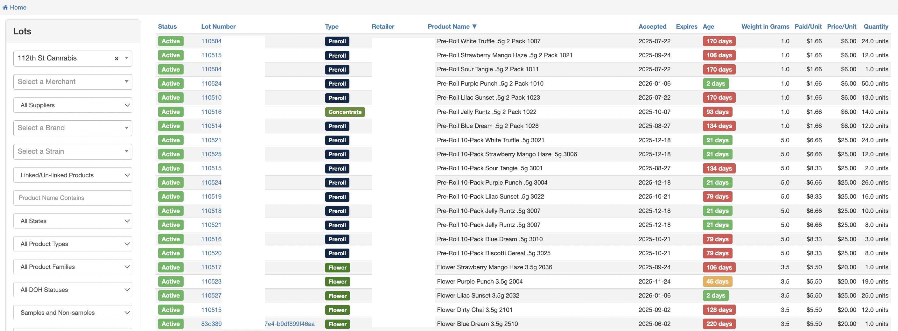Open Samples and Non-samples dropdown
The image size is (898, 331).
click(x=73, y=313)
